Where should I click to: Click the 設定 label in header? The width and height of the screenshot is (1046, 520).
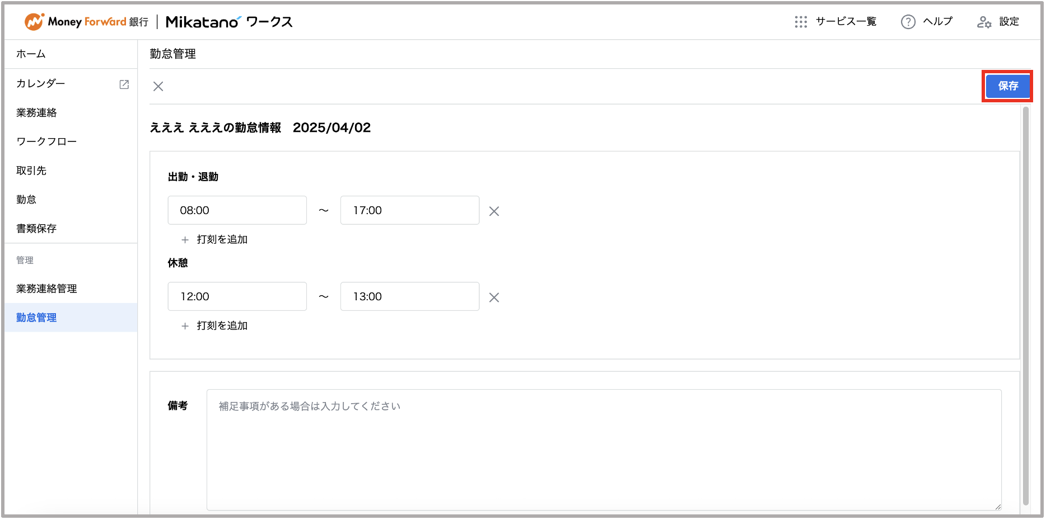click(x=1009, y=22)
